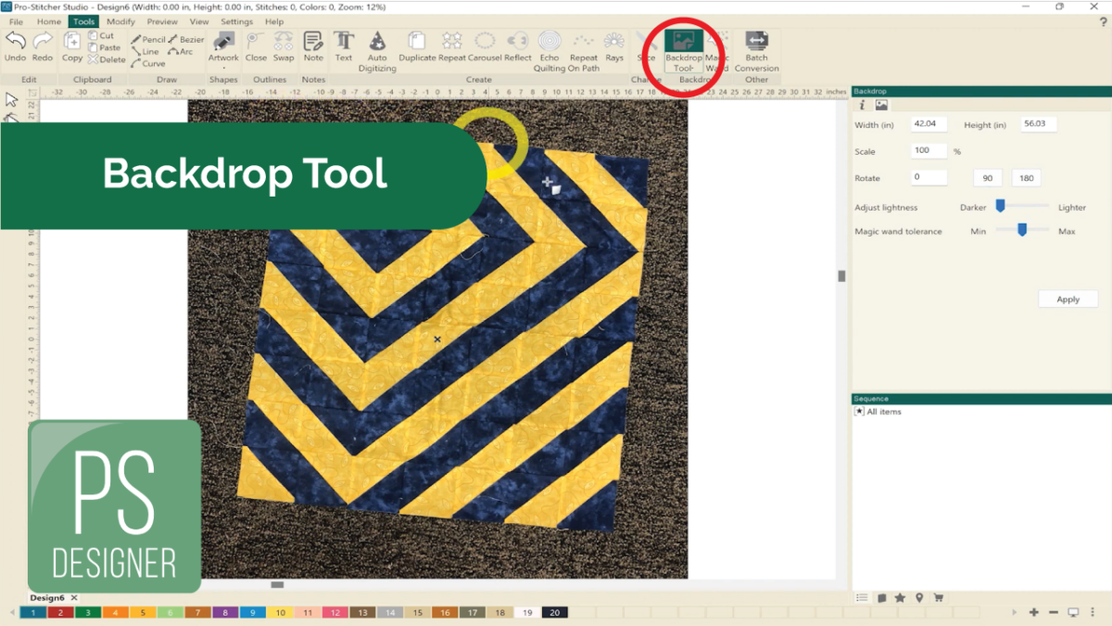Select color swatch 5 in the palette
Screen dimensions: 1112x626
pyautogui.click(x=144, y=613)
